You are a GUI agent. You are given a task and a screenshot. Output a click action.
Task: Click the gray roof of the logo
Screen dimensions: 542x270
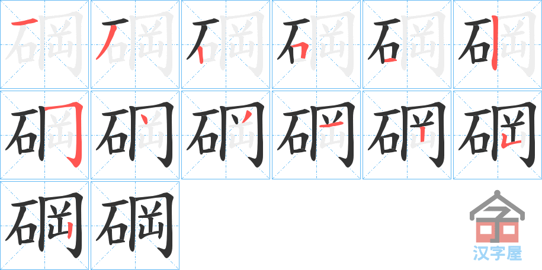pos(497,205)
